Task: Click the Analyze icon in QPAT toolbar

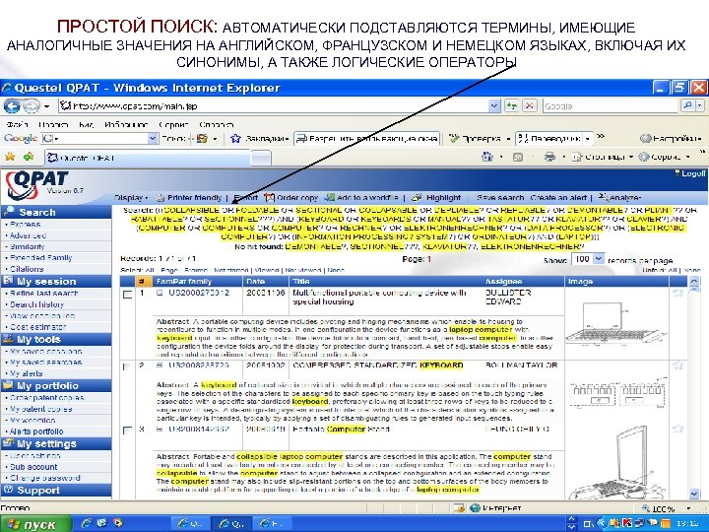Action: tap(603, 197)
